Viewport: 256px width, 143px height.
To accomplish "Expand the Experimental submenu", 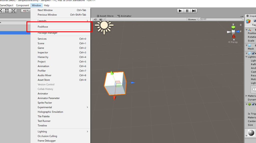I will pos(60,107).
